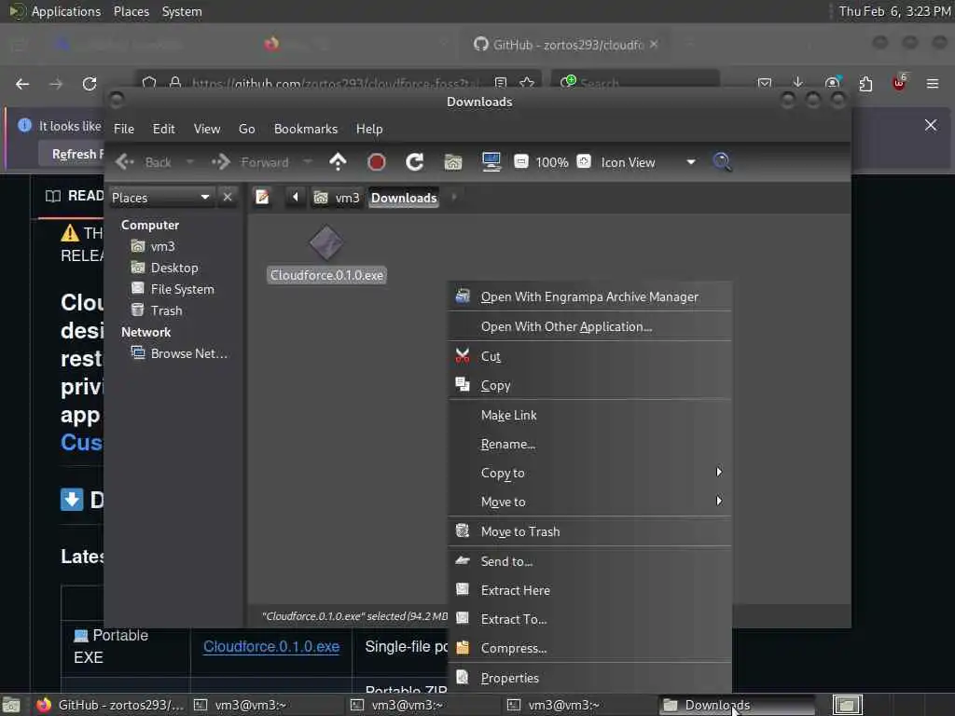Choose Move to Trash

pyautogui.click(x=589, y=531)
